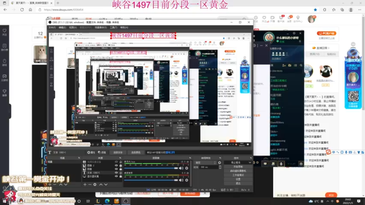Open the OBS 工具 (Tools) menu
365x205 pixels.
[x=114, y=27]
